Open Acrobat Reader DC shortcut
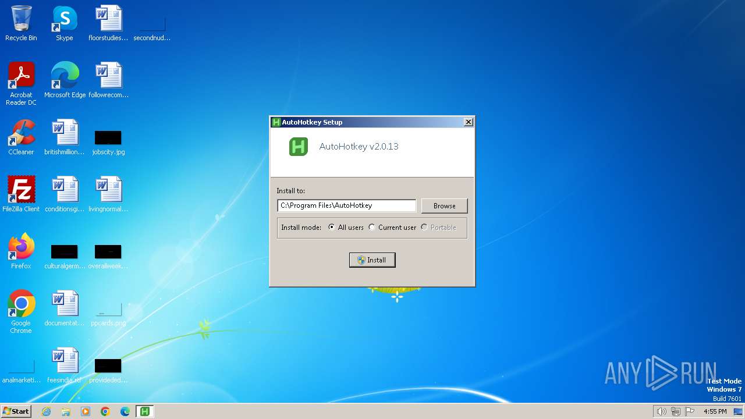 (x=21, y=84)
